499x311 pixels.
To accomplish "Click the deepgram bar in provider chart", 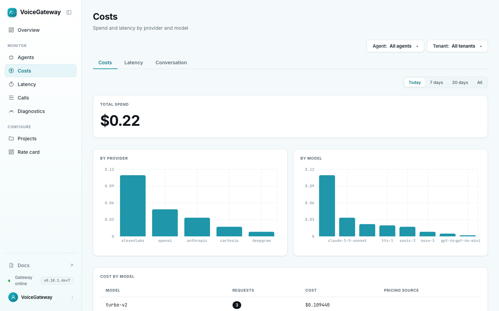I will pos(262,234).
